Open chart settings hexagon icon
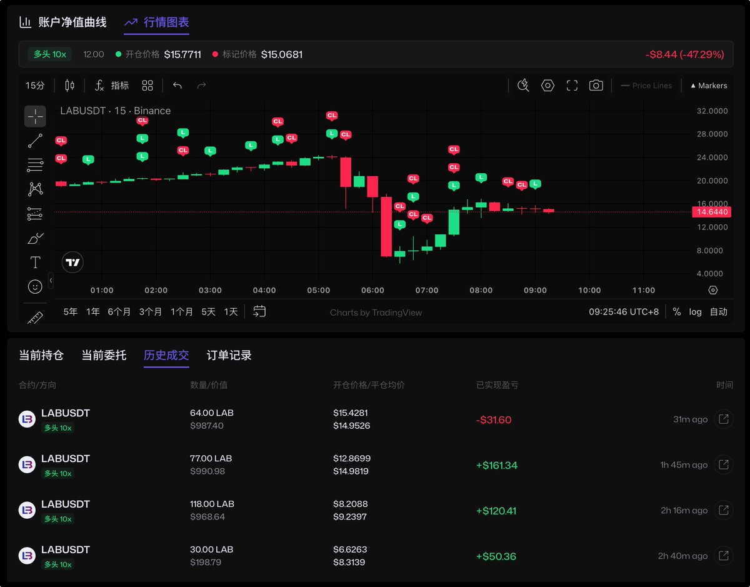Viewport: 750px width, 587px height. [x=548, y=86]
